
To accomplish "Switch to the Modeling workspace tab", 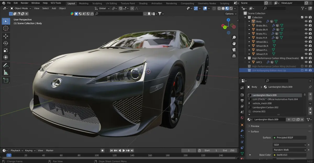I will 83,3.
